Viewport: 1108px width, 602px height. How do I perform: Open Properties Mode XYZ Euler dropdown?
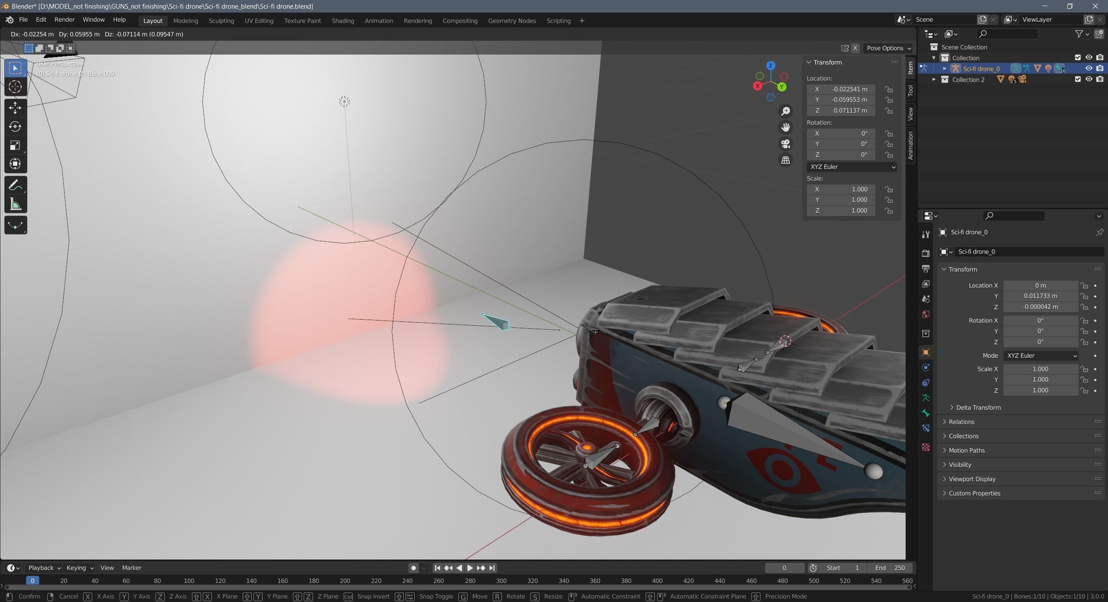click(x=1041, y=356)
